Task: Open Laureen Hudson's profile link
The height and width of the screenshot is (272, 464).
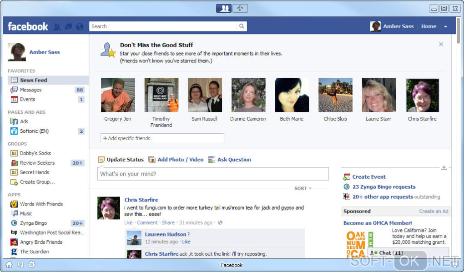Action: click(166, 234)
